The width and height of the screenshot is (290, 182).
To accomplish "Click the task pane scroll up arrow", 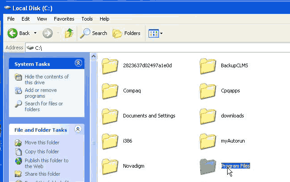I will (x=94, y=56).
